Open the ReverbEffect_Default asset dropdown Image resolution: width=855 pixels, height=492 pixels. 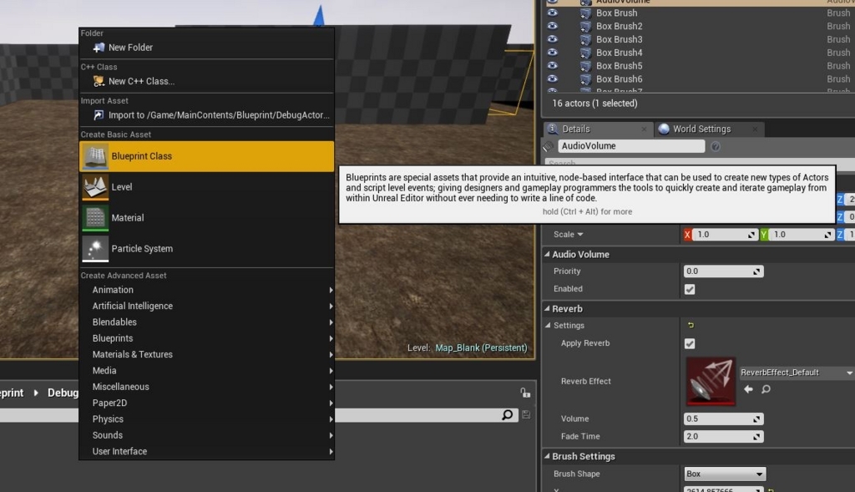(x=796, y=373)
